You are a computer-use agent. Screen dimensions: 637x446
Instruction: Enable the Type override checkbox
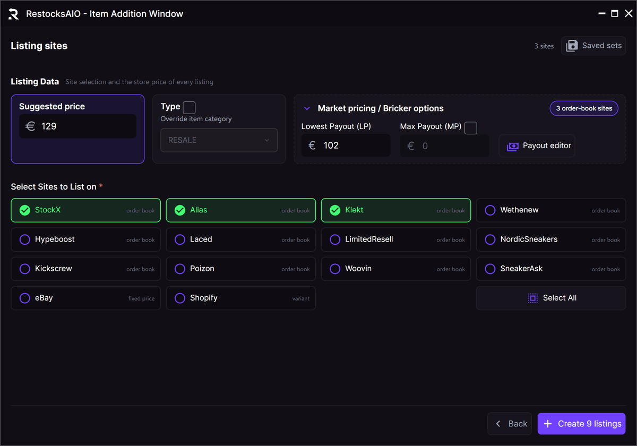coord(189,107)
